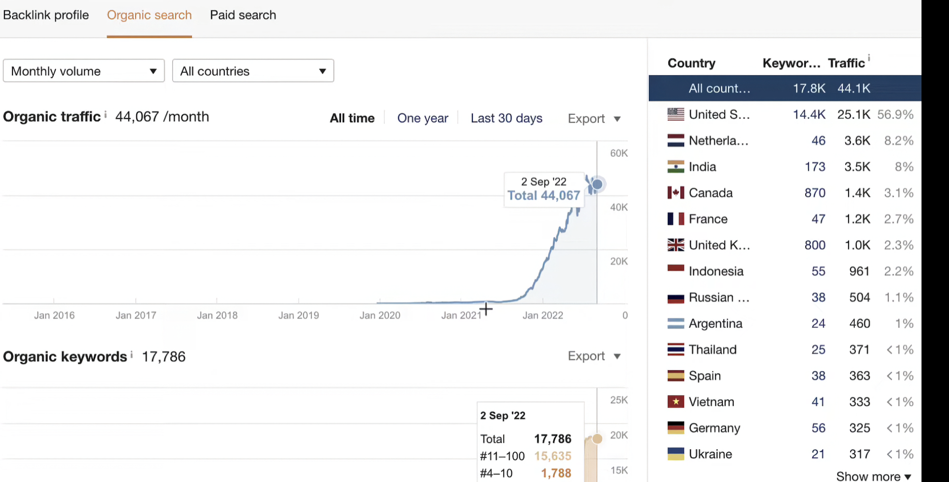
Task: Click the traffic chart data point marker
Action: coord(597,184)
